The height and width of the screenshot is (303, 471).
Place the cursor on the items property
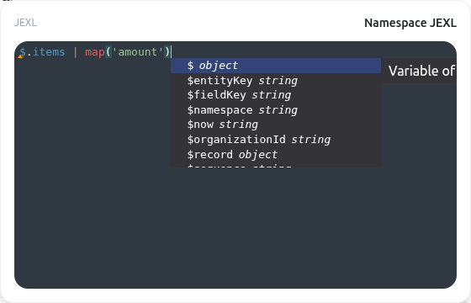49,52
